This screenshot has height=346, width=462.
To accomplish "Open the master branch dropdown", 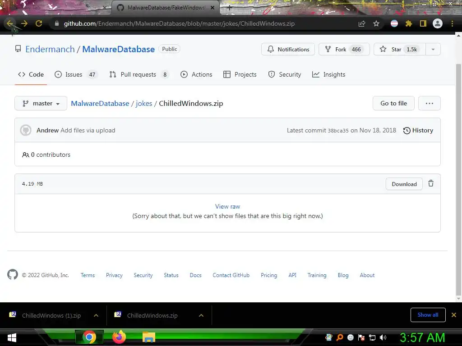I will (41, 103).
